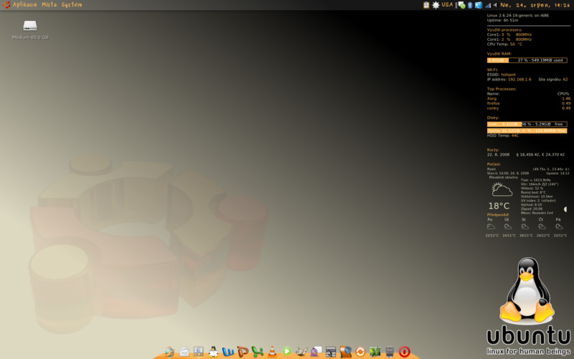The width and height of the screenshot is (574, 359).
Task: Open the purple Pidgin messenger icon
Action: (316, 352)
